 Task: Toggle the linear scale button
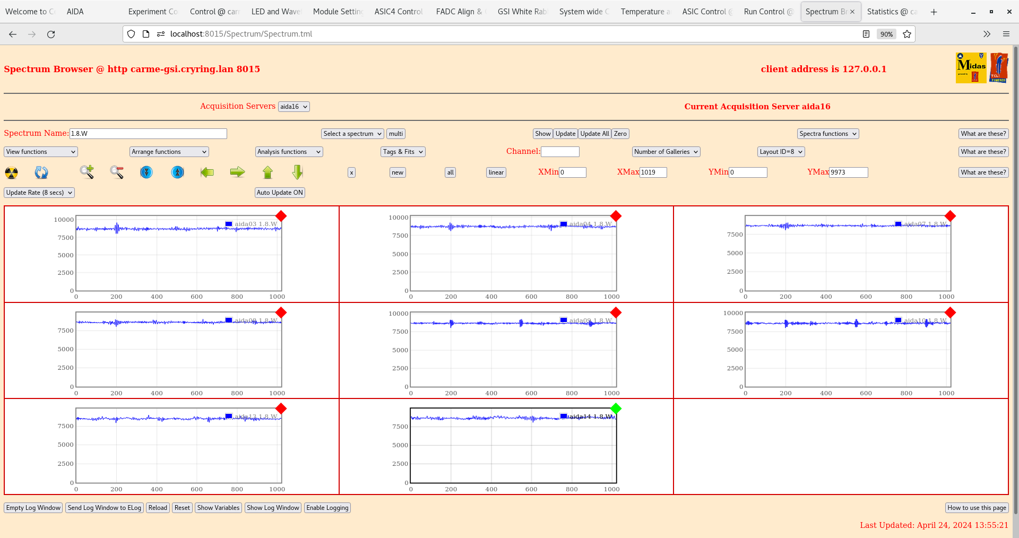click(x=495, y=172)
